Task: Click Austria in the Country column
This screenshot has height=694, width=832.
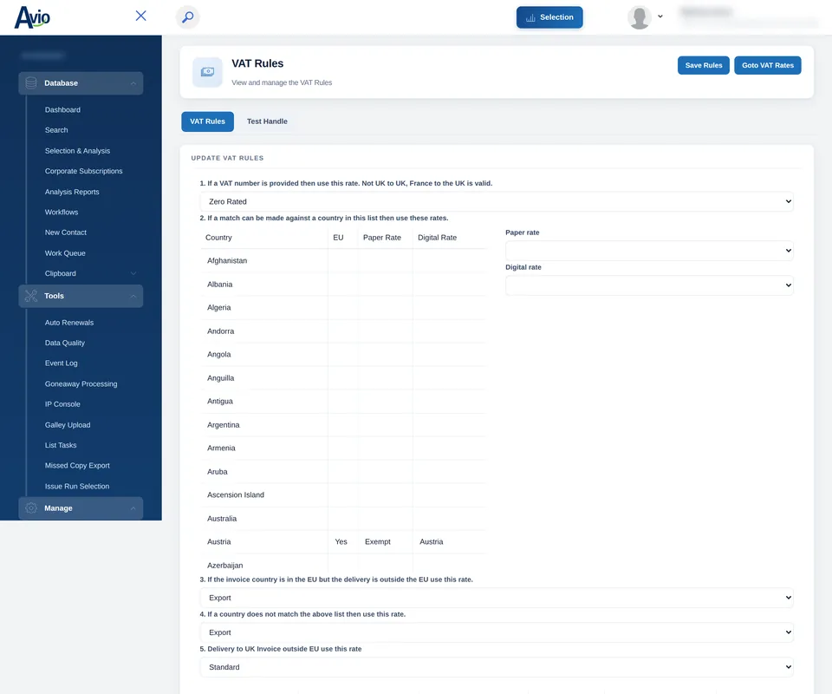Action: 218,541
